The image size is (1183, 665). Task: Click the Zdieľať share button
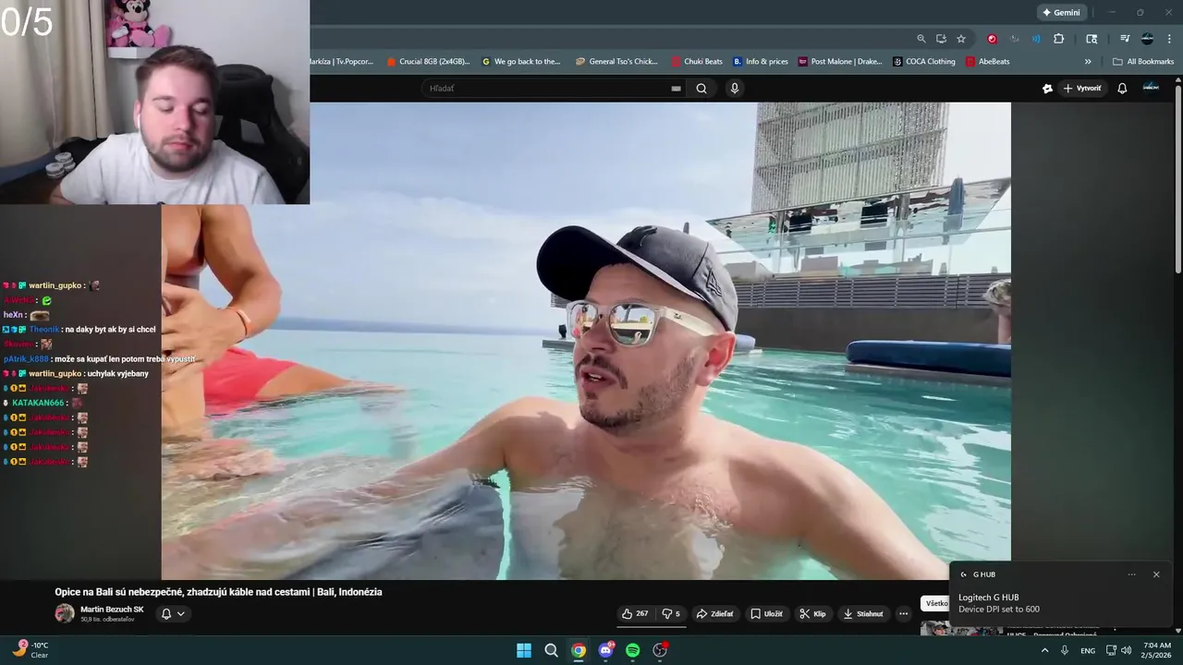tap(714, 613)
